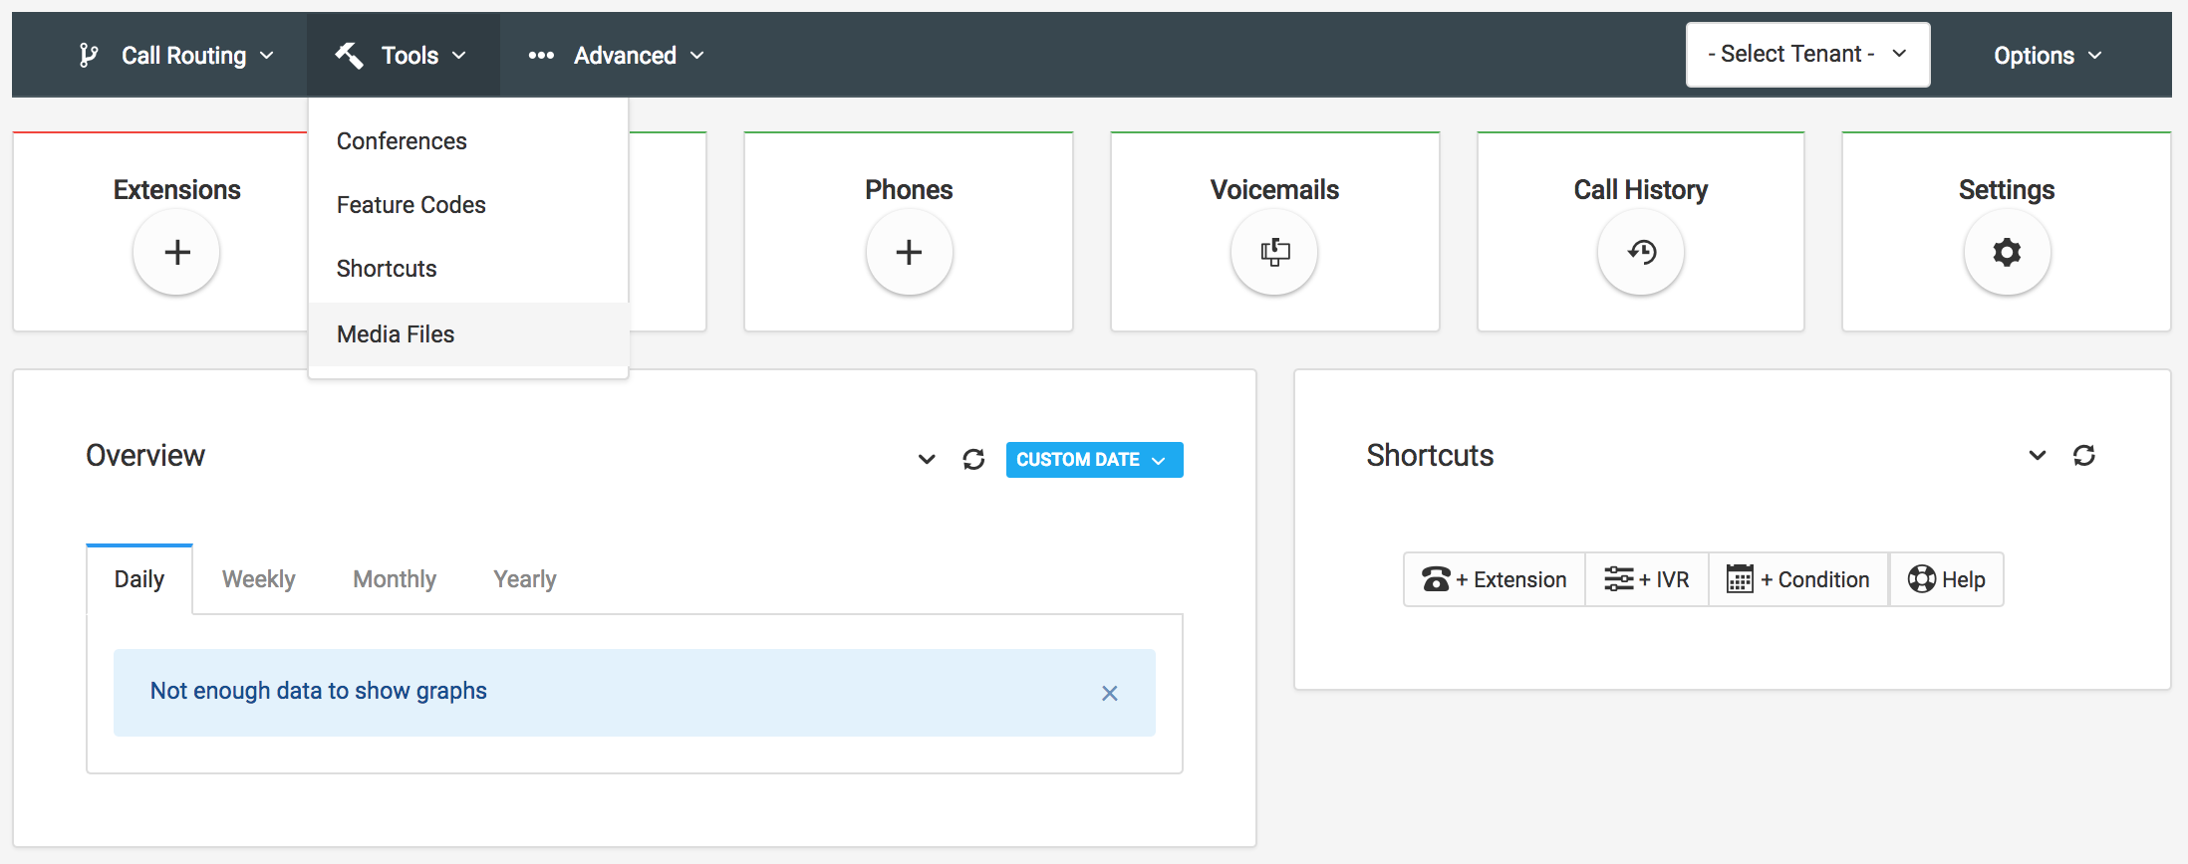2188x864 pixels.
Task: Click the Phones plus icon
Action: coord(909,252)
